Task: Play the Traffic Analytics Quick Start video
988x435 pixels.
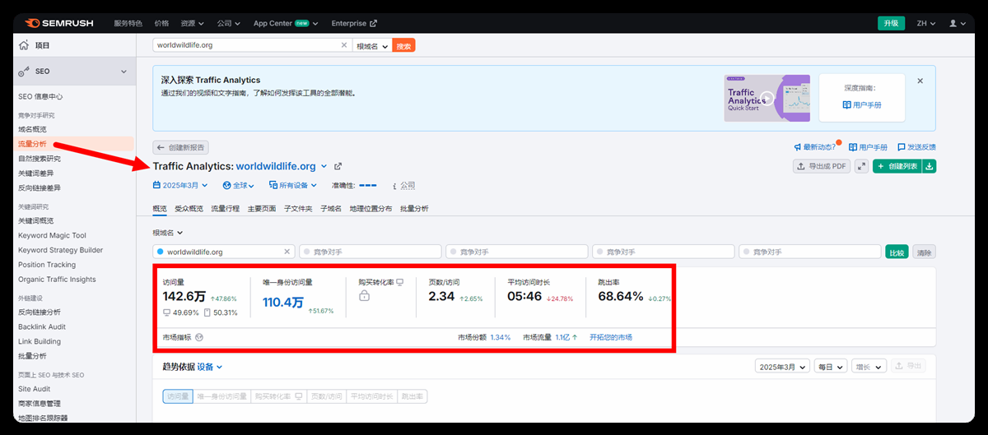Action: pyautogui.click(x=767, y=99)
